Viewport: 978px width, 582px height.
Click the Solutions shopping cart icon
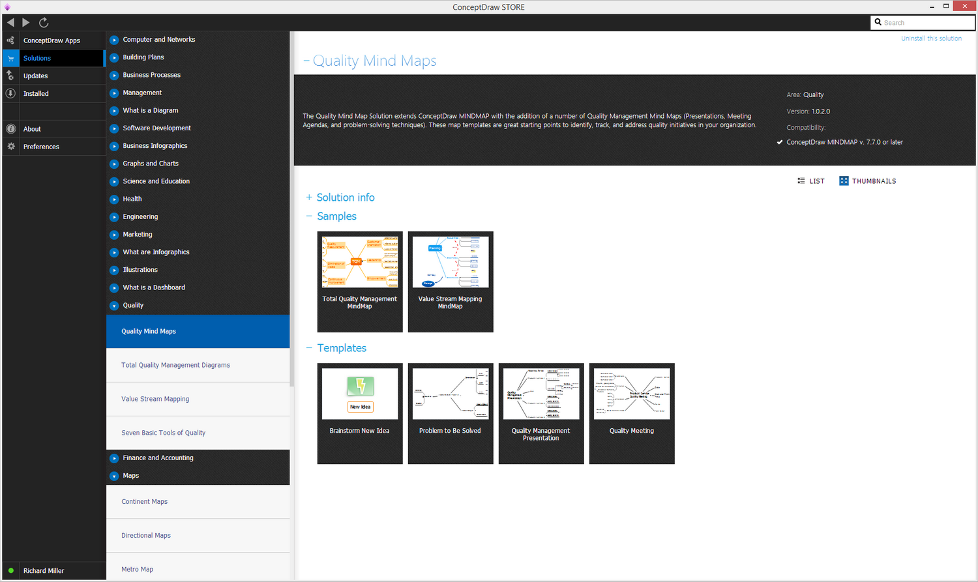10,58
